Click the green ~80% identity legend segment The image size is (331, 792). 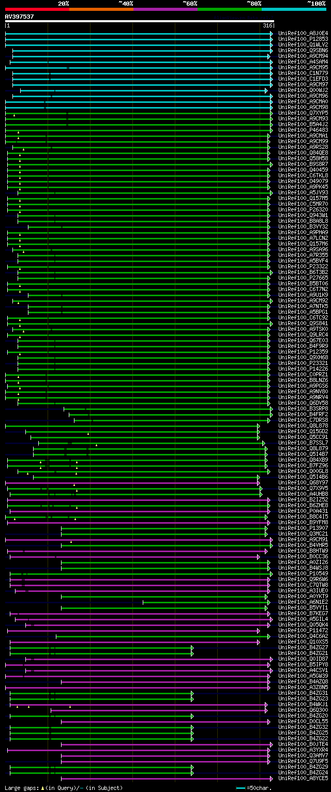(x=230, y=9)
